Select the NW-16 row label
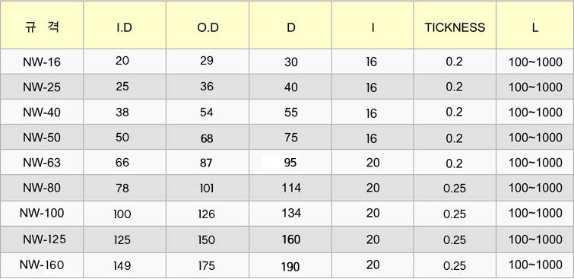574x279 pixels. (42, 62)
